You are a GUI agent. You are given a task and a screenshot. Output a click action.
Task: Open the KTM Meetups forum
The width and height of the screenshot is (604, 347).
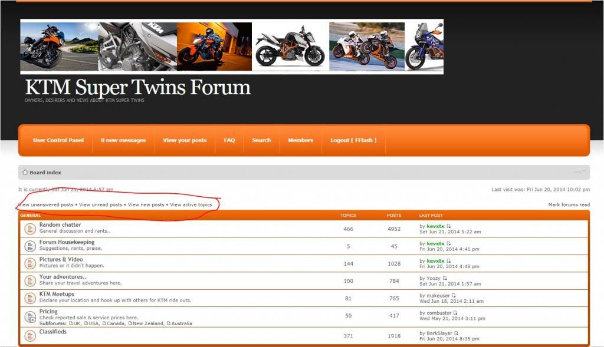point(57,294)
